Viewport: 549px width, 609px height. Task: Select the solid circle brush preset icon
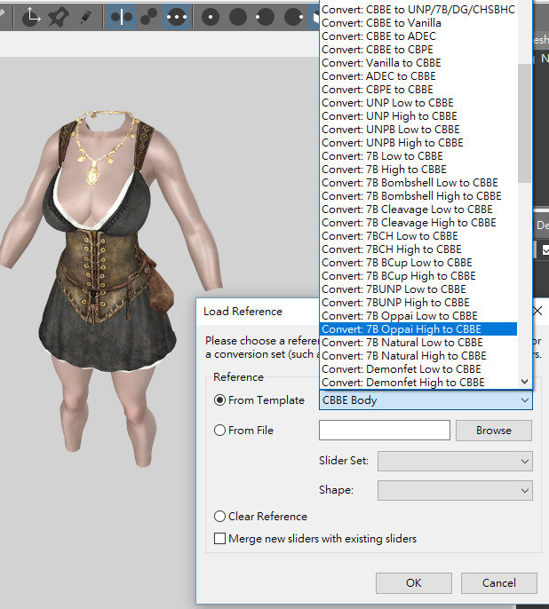238,17
